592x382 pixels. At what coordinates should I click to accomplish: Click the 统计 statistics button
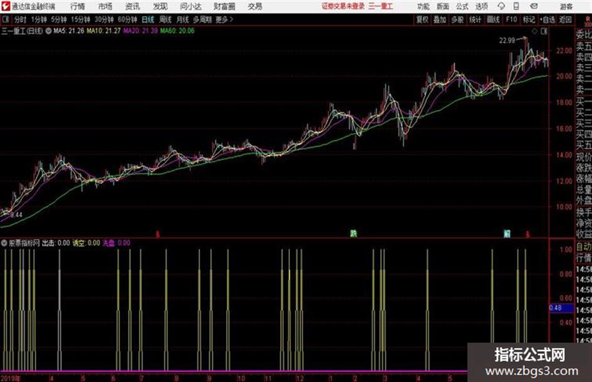click(475, 19)
